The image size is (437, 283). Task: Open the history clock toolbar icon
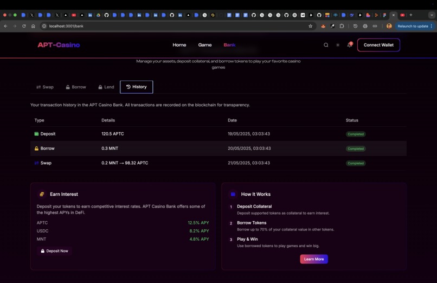(x=355, y=26)
